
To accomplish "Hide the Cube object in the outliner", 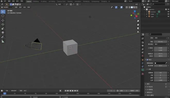I will (168, 14).
